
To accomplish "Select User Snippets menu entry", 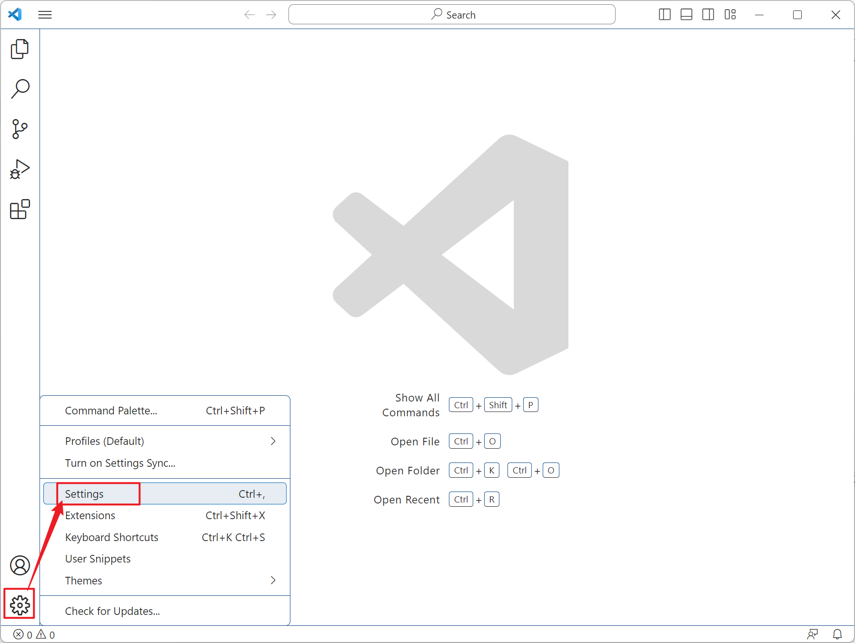I will (165, 559).
